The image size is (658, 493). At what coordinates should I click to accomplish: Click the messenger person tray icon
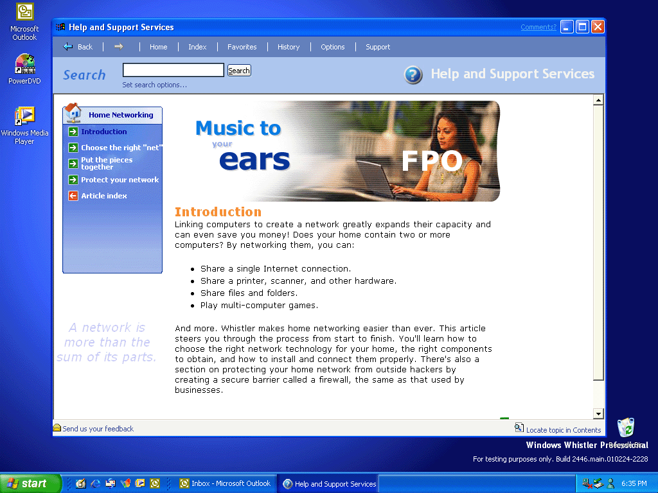point(610,483)
